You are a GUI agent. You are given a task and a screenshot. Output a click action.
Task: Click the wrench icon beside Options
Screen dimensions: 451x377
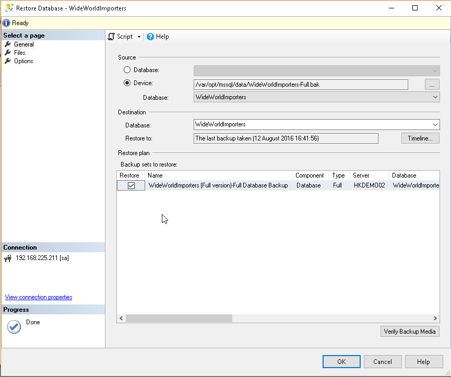pos(8,61)
